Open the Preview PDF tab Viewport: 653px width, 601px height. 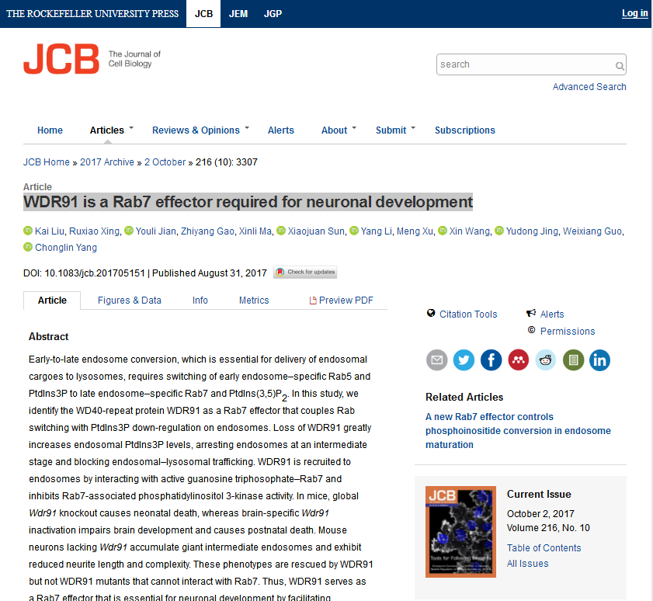341,300
